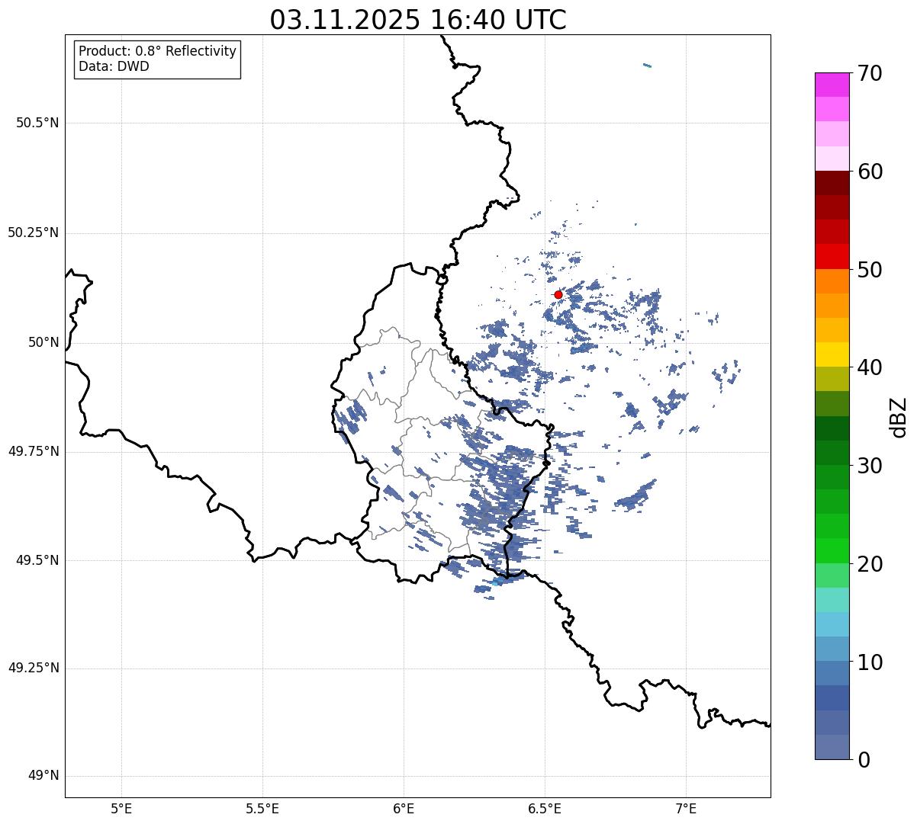Click the yellow colorbar segment above 40
This screenshot has width=917, height=824.
pyautogui.click(x=832, y=354)
